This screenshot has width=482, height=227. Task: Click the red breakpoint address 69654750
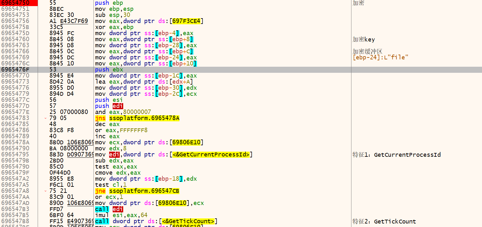(x=15, y=3)
